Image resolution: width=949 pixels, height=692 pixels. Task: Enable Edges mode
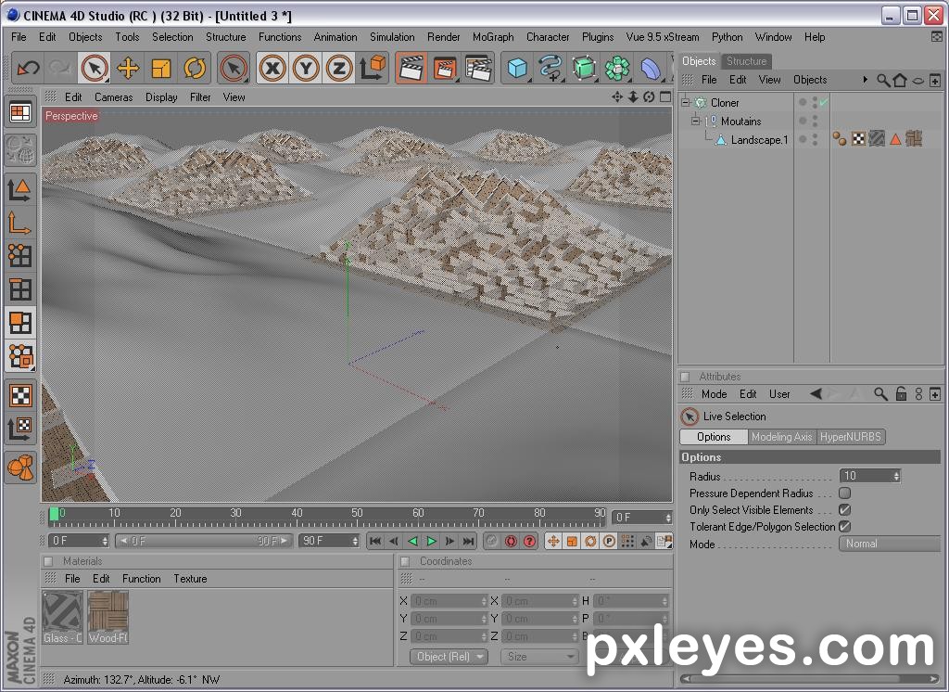click(20, 289)
